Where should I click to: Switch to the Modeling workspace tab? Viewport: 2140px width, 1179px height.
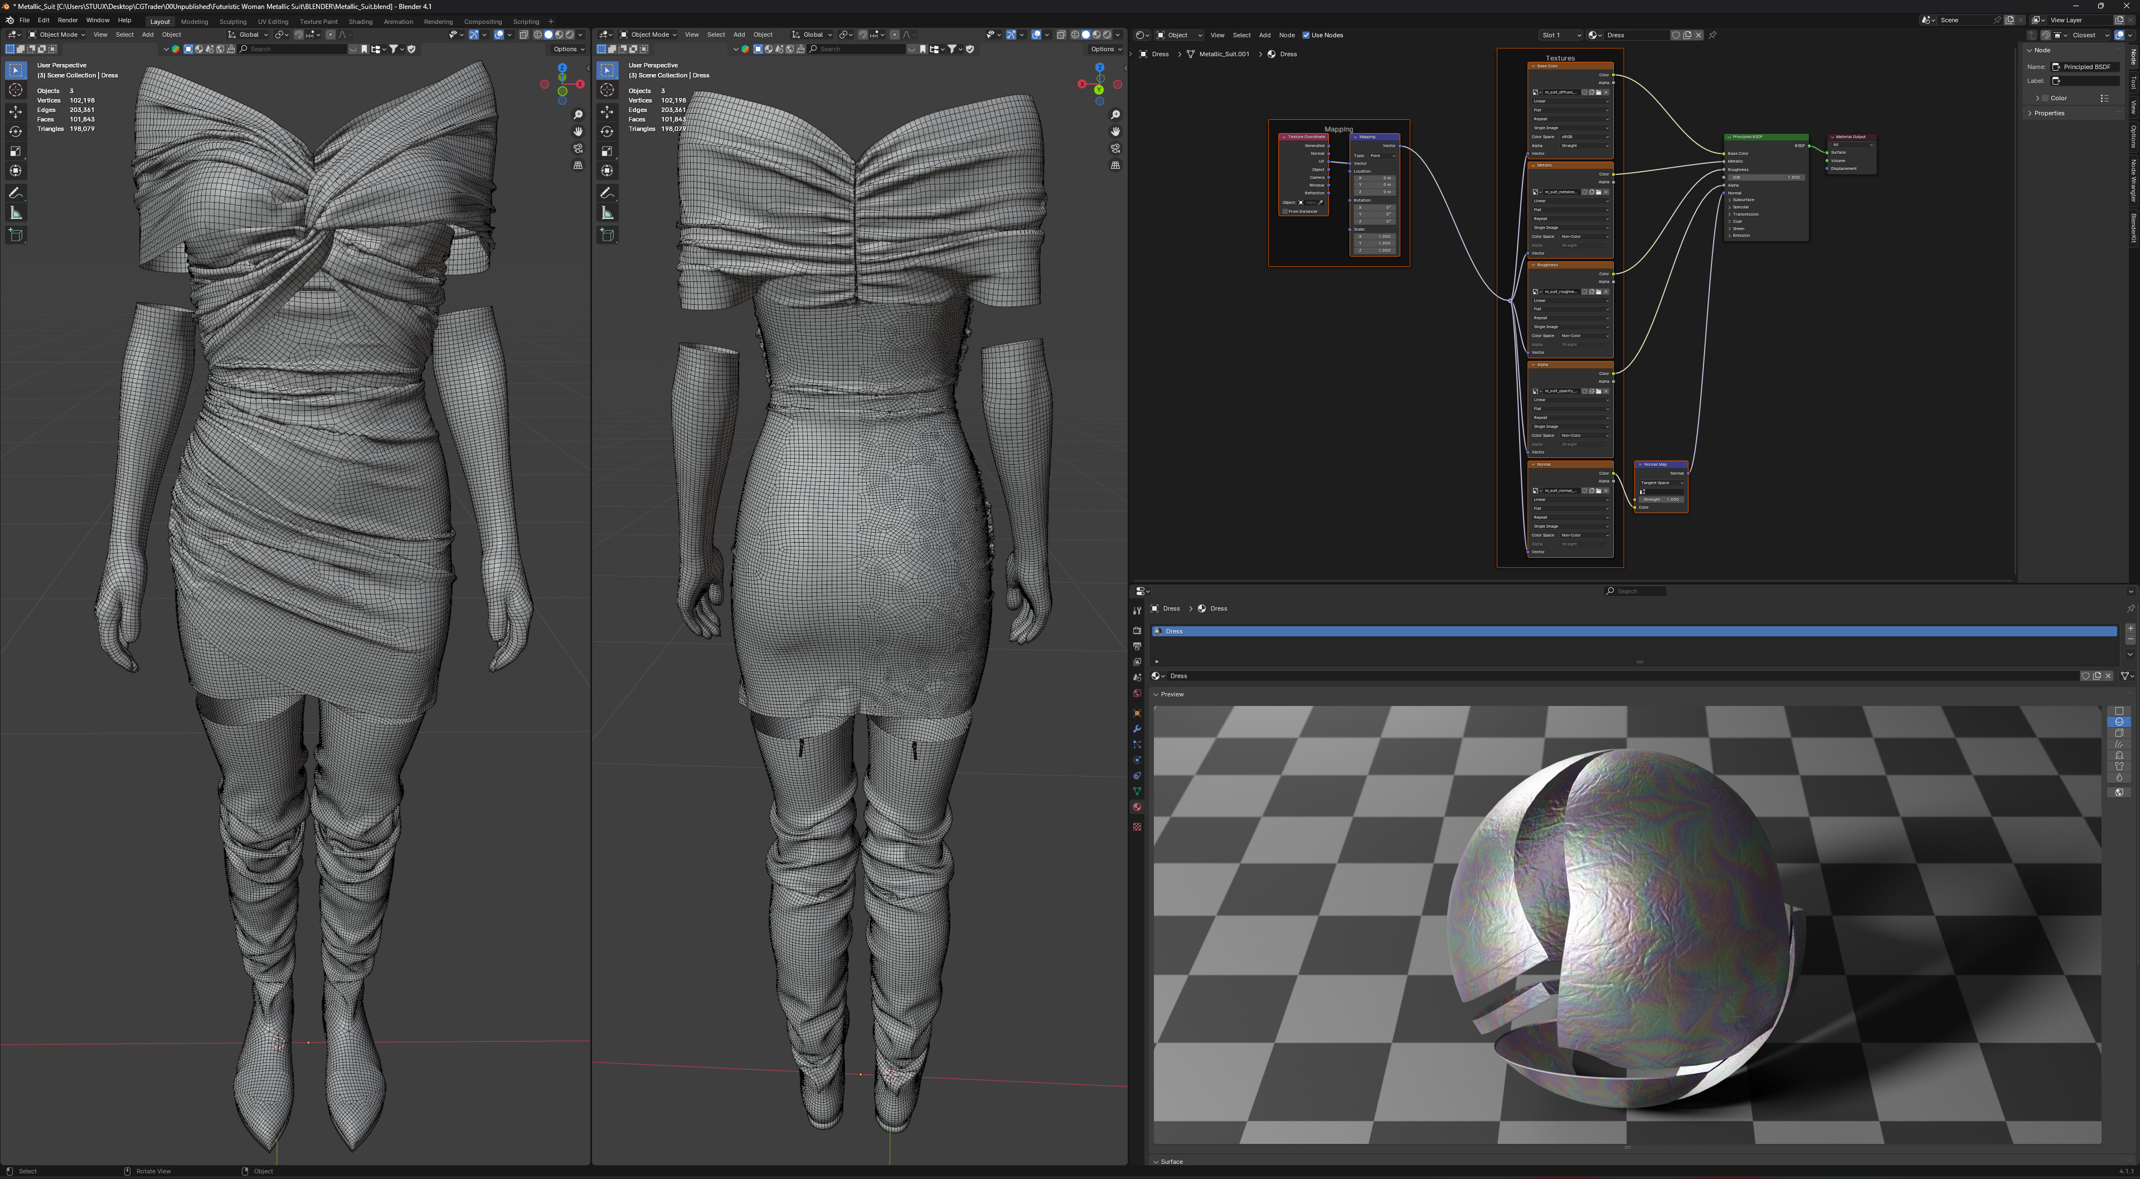pos(195,22)
